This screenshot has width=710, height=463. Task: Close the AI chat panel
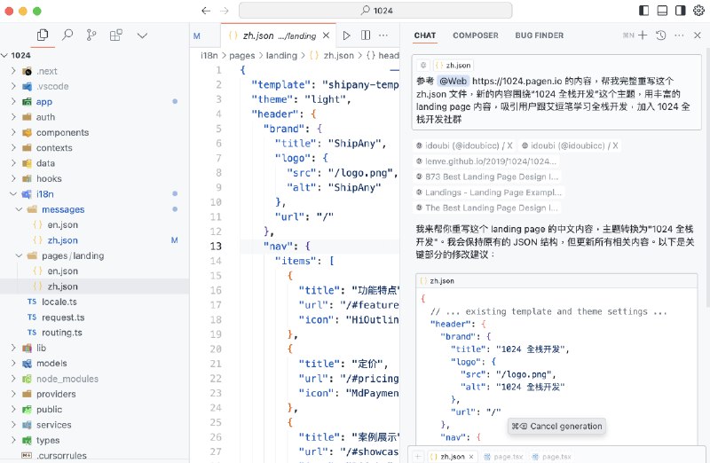[698, 35]
